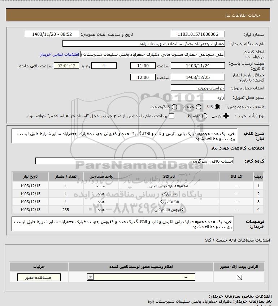Click the اعلام وضعیت مجوز توسط تامین کننده header
Screen dimensions: 278x306
pos(141,267)
